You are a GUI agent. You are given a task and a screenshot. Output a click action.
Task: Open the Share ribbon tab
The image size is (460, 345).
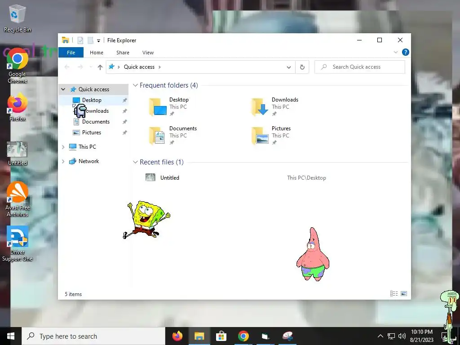point(123,53)
